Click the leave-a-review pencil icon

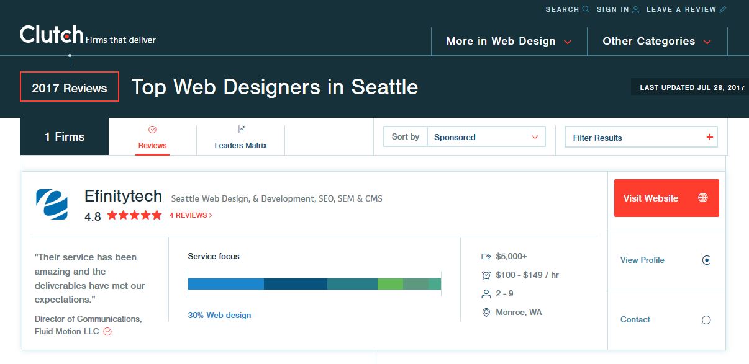pyautogui.click(x=722, y=9)
